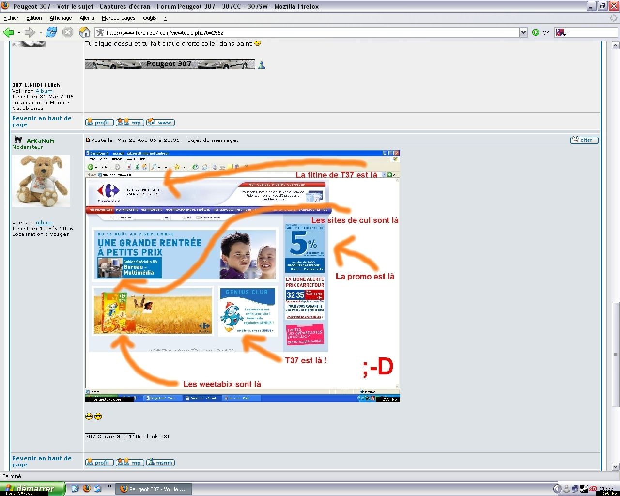Click the reload page icon
This screenshot has height=496, width=620.
pos(51,32)
